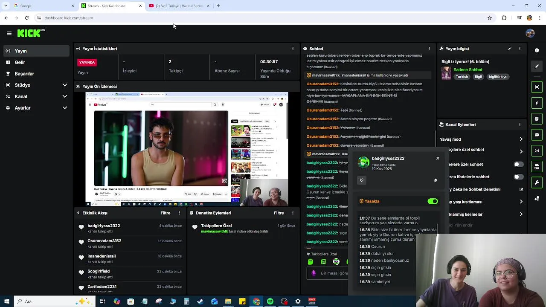Open Yayın İstatistikleri panel options (three dots)
The width and height of the screenshot is (546, 307).
point(293,49)
